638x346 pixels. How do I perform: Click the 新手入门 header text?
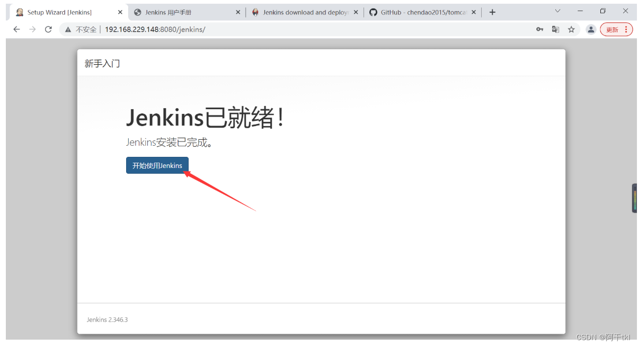pyautogui.click(x=102, y=64)
